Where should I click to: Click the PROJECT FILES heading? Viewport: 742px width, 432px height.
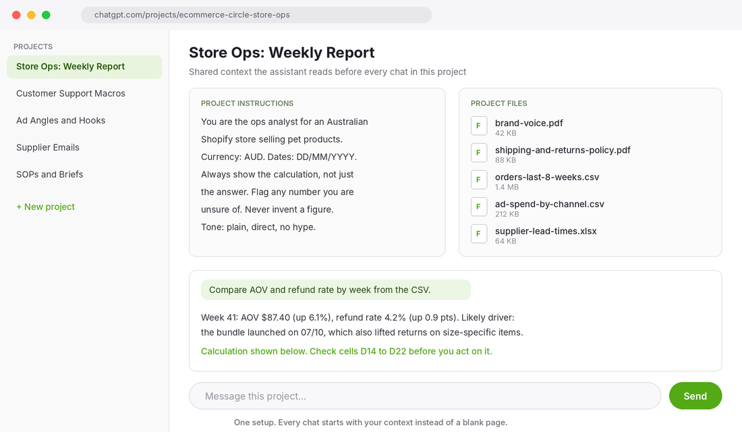[498, 103]
